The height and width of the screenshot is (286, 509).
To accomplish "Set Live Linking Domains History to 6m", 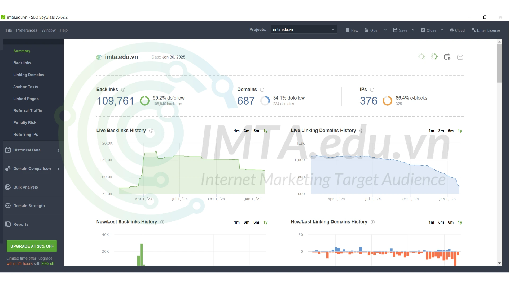I will tap(451, 131).
